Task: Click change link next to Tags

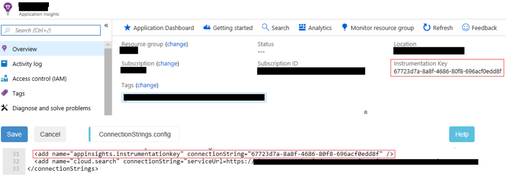Action: click(x=147, y=85)
